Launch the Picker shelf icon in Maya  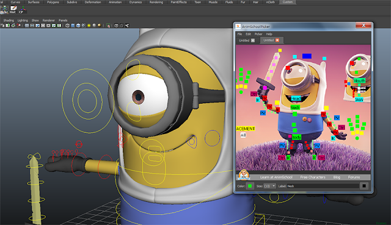tap(4, 10)
